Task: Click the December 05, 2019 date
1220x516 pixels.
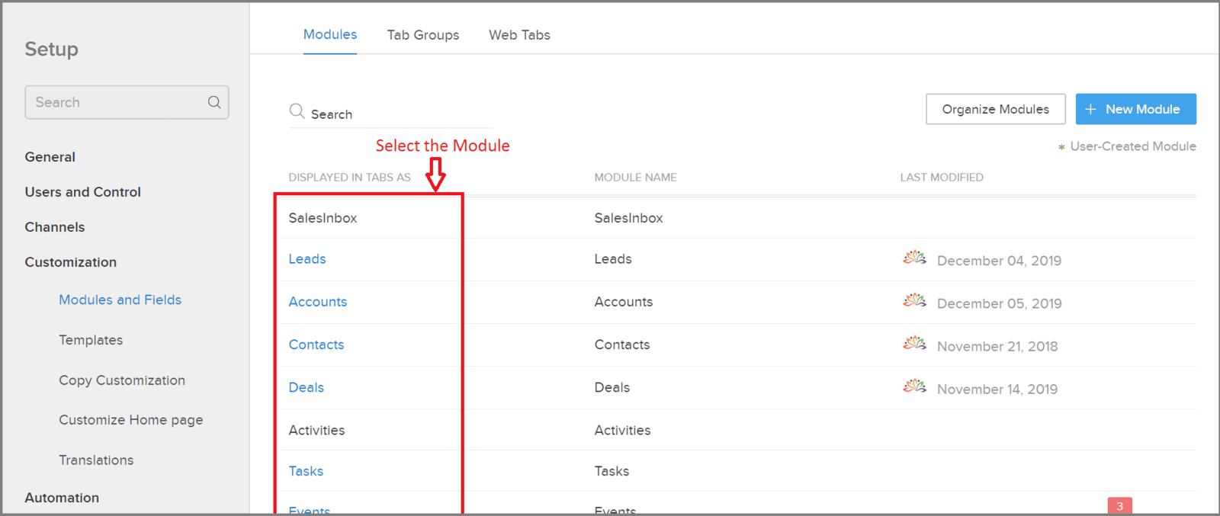Action: 1000,303
